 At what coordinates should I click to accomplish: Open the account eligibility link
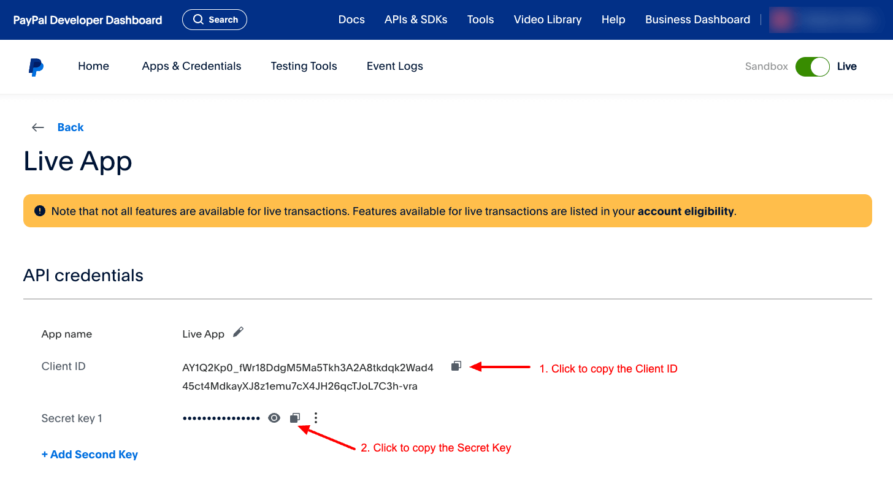point(686,211)
